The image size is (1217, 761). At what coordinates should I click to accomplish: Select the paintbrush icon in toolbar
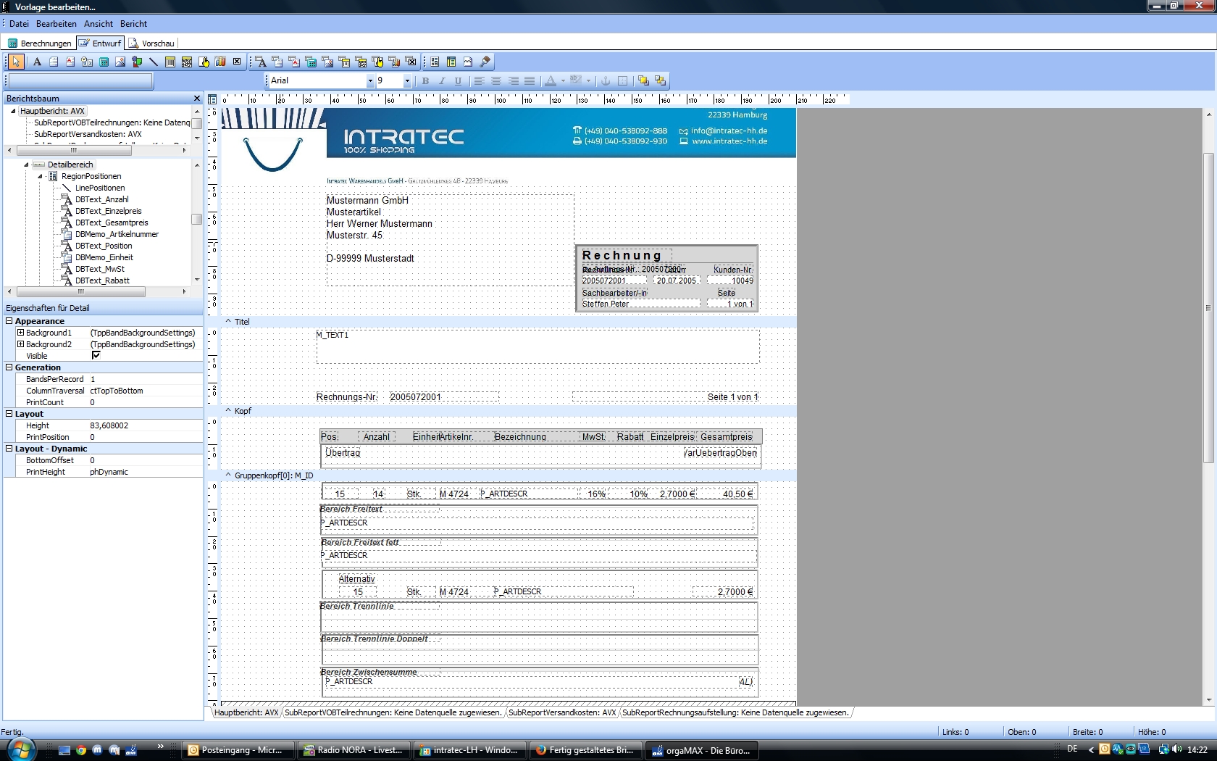485,62
